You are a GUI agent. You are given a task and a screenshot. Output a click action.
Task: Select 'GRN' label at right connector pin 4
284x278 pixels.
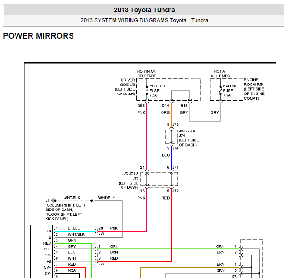pyautogui.click(x=220, y=247)
